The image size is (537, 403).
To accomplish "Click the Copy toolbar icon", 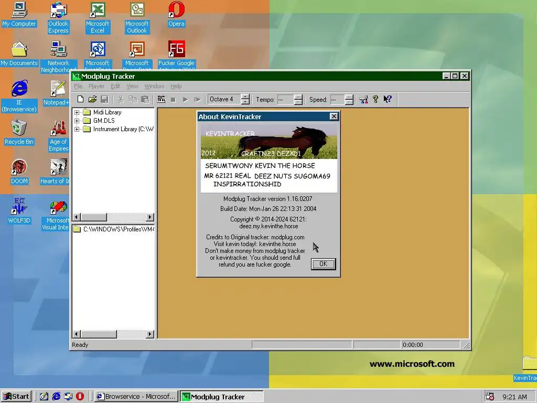I will (133, 99).
